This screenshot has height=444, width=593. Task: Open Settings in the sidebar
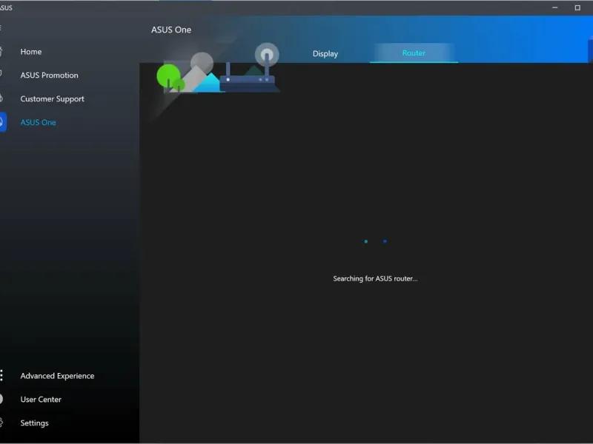[34, 423]
